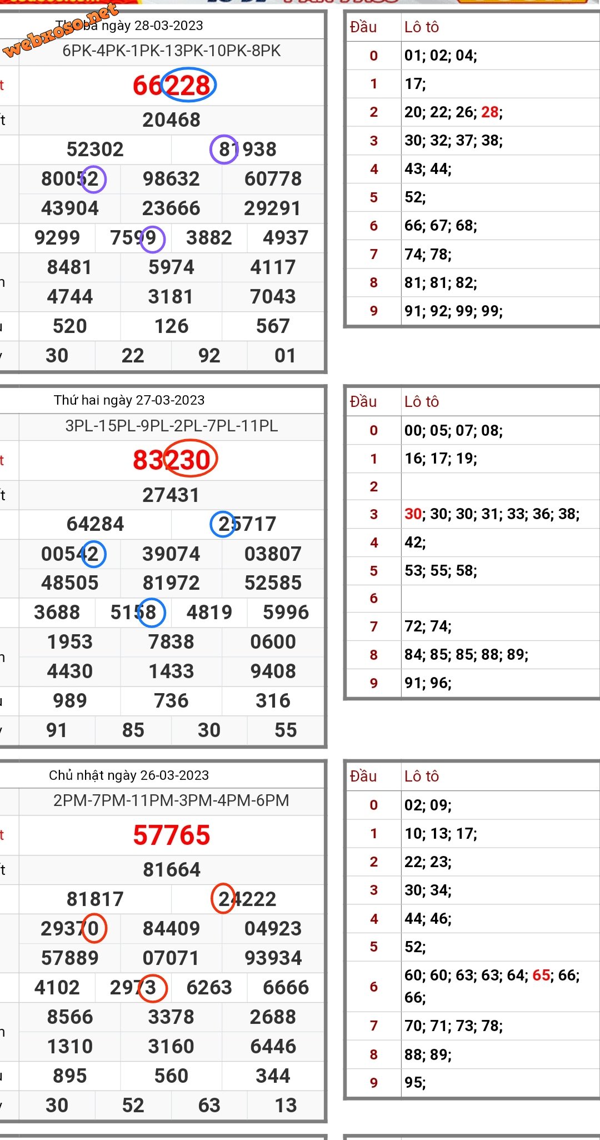
Task: Click the result number 81972
Action: [171, 583]
